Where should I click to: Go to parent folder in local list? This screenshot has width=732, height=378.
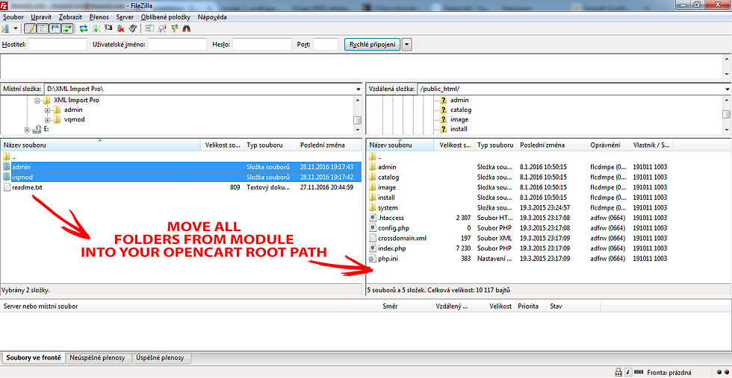pos(10,157)
